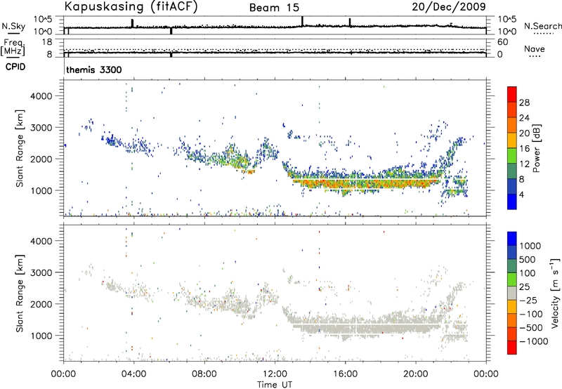
Task: Click the date '20/Dec/2009'
Action: tap(449, 6)
